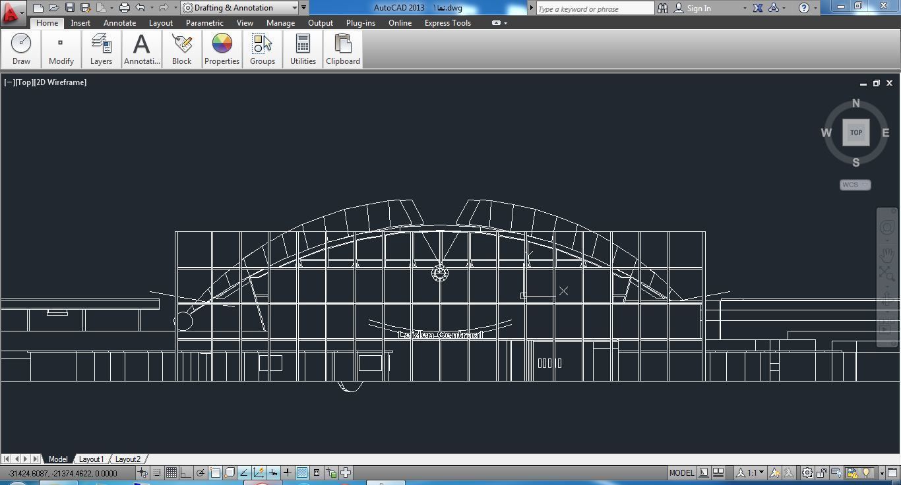Click the [2D Wireframe] visual style label
This screenshot has height=485, width=901.
pos(60,82)
